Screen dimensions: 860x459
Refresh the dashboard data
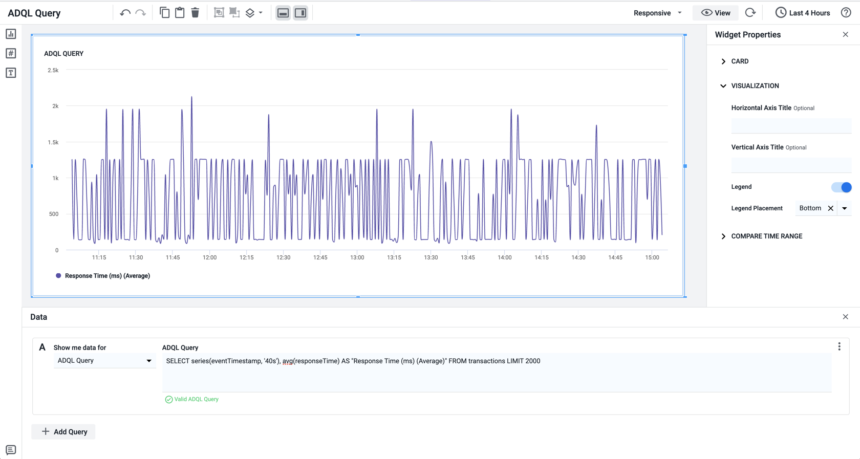coord(750,13)
